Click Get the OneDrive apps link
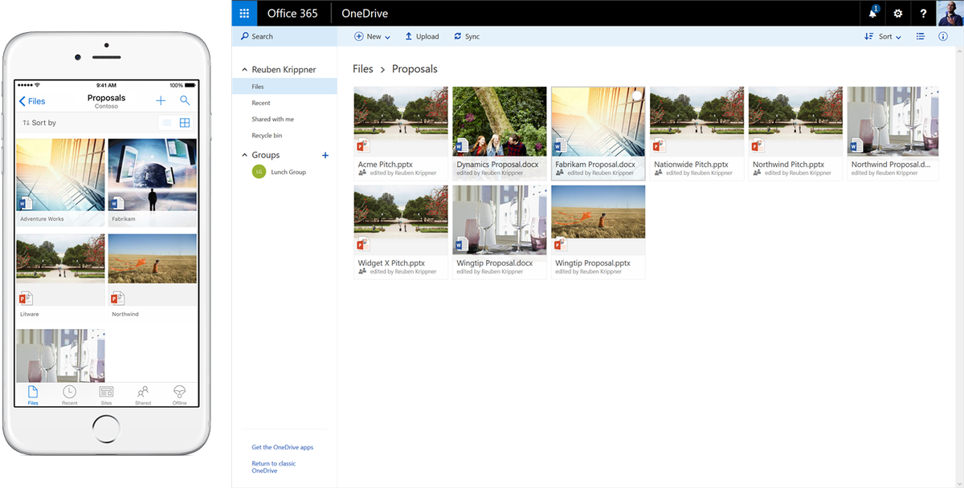 click(x=282, y=447)
